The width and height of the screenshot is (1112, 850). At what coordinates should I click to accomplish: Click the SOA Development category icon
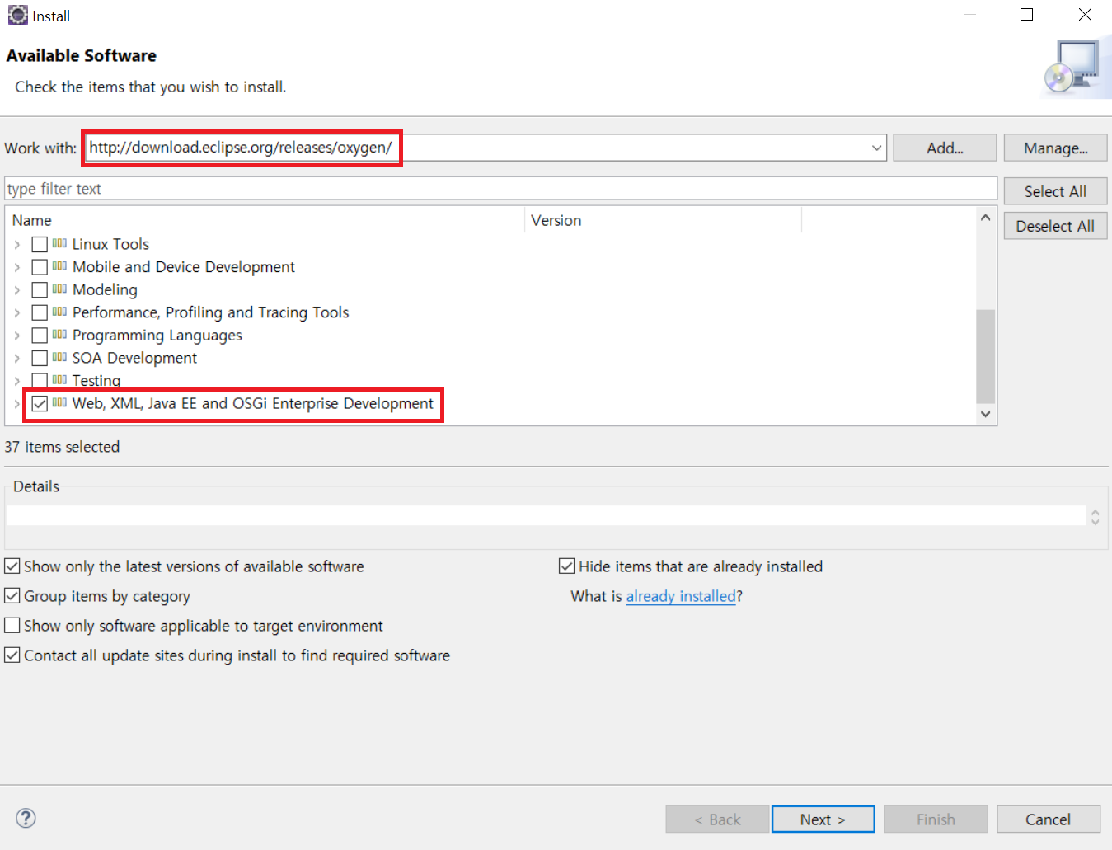[59, 358]
